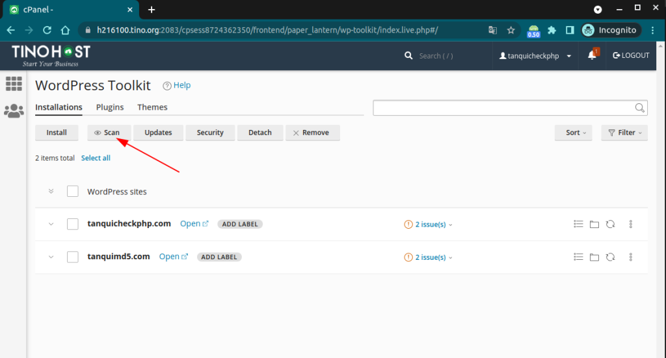Click the search magnifier in the header
This screenshot has width=666, height=358.
(408, 56)
